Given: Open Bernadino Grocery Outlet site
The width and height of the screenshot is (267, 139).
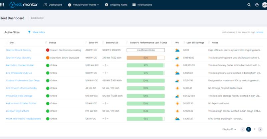Looking at the screenshot, I should point(20,65).
